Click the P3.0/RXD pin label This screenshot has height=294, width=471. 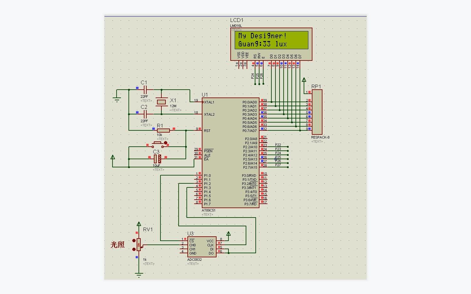click(249, 176)
